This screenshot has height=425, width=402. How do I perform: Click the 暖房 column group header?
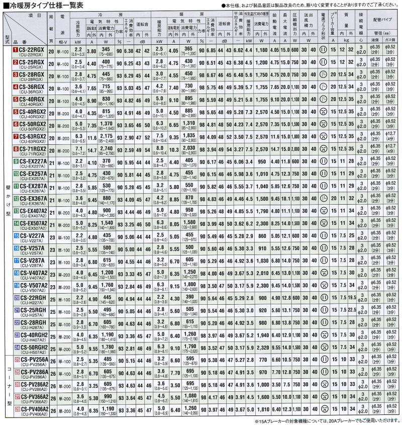pyautogui.click(x=191, y=15)
